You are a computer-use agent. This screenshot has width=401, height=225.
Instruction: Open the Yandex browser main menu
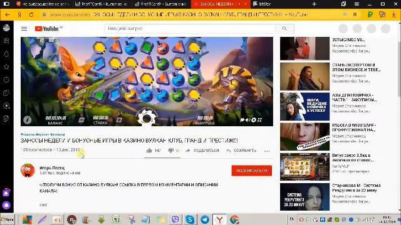[357, 4]
